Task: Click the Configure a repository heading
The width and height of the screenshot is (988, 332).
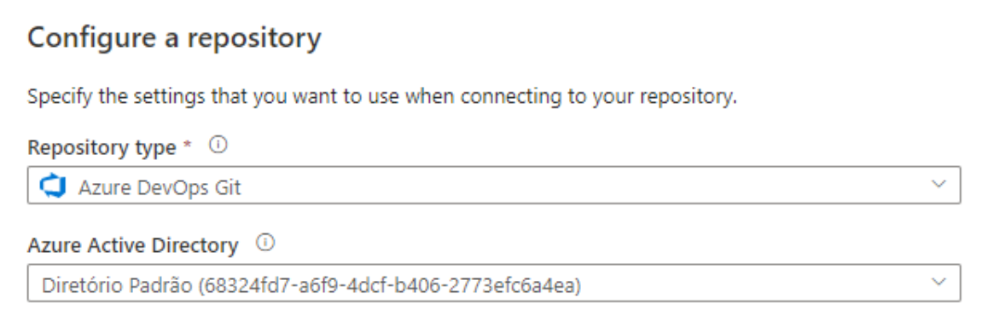Action: coord(175,39)
